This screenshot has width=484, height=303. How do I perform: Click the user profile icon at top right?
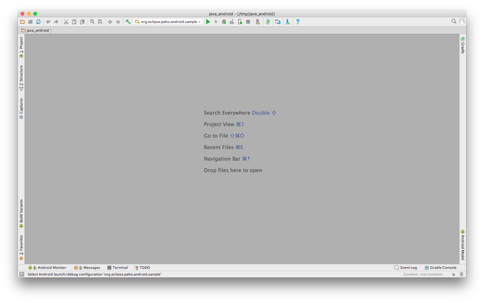[x=462, y=21]
